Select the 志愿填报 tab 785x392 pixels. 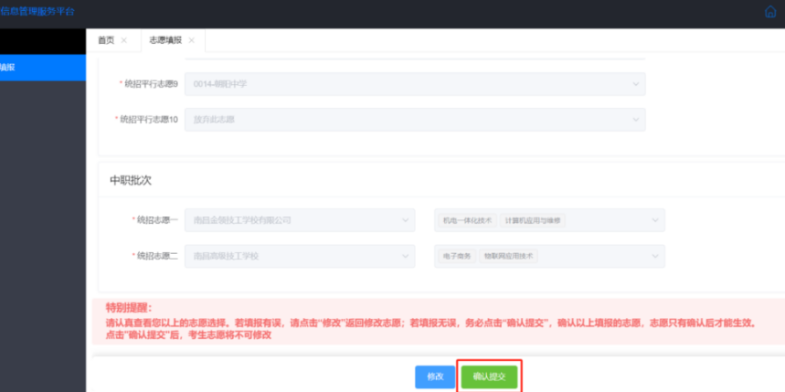tap(165, 40)
